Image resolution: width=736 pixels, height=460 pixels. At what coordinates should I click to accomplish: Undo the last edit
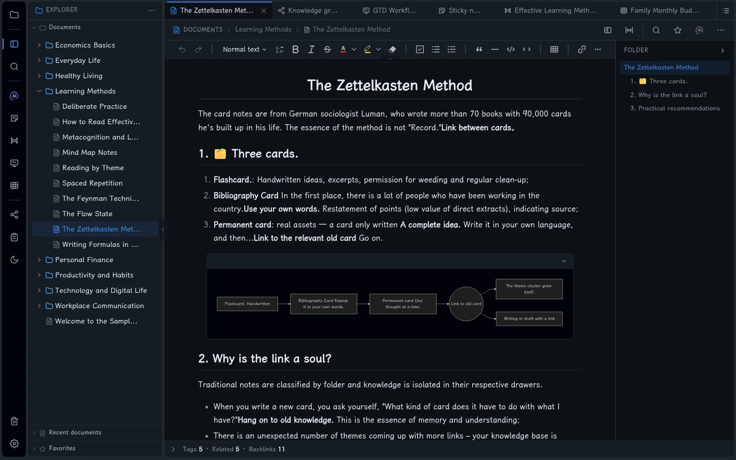(x=182, y=50)
